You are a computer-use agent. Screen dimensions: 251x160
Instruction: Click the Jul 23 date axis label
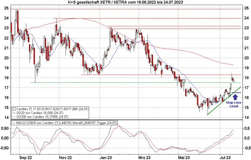tap(225, 158)
